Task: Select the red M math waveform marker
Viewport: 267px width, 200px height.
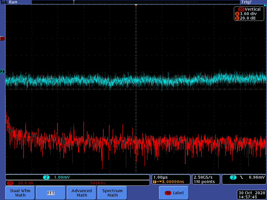Action: click(2, 39)
